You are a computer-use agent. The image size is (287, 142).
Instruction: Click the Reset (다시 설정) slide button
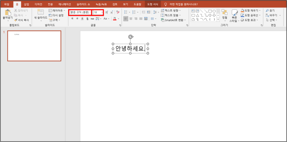56,15
